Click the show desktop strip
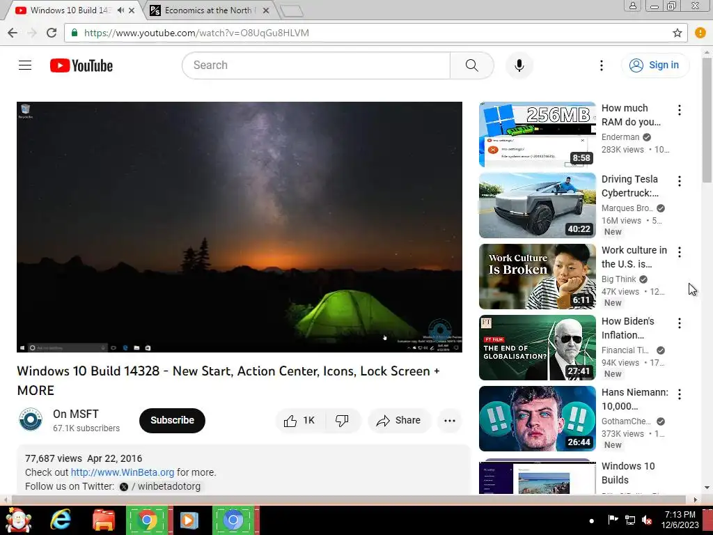Screen dimensions: 713x535 pos(707,520)
